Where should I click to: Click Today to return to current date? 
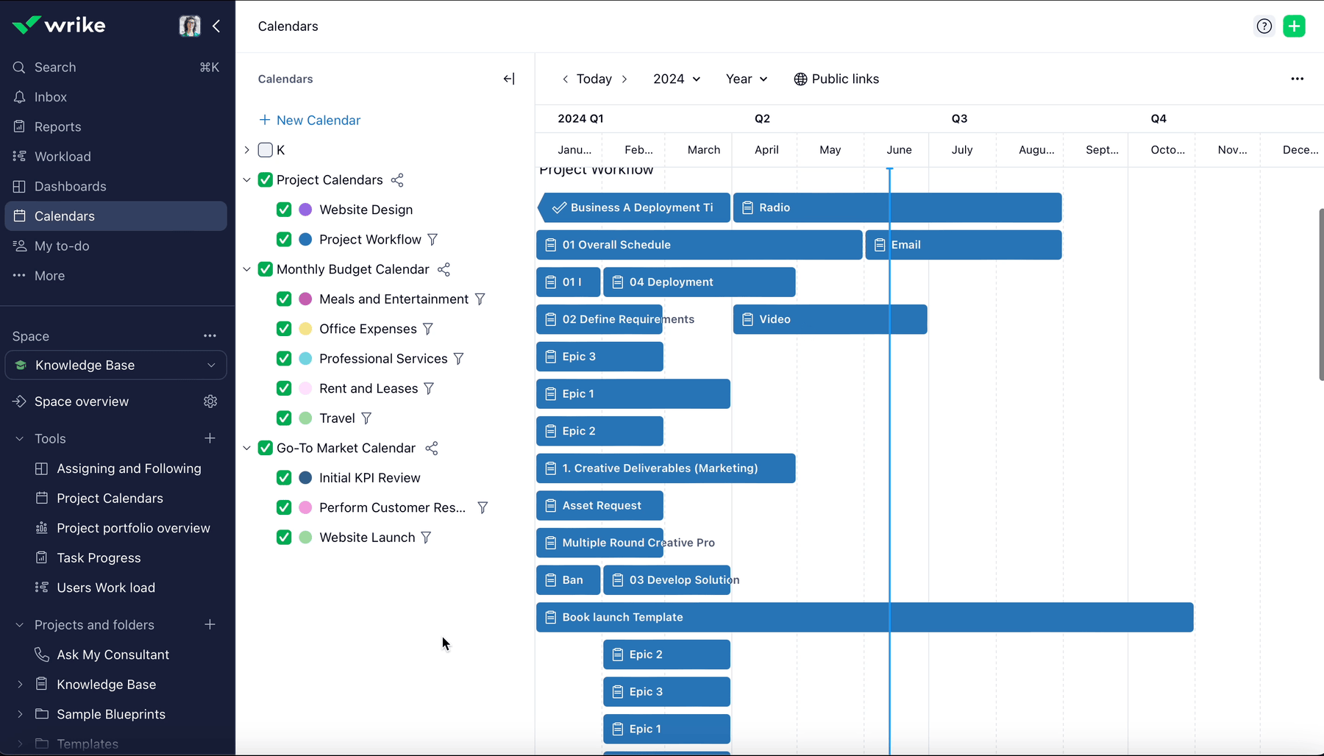(594, 79)
